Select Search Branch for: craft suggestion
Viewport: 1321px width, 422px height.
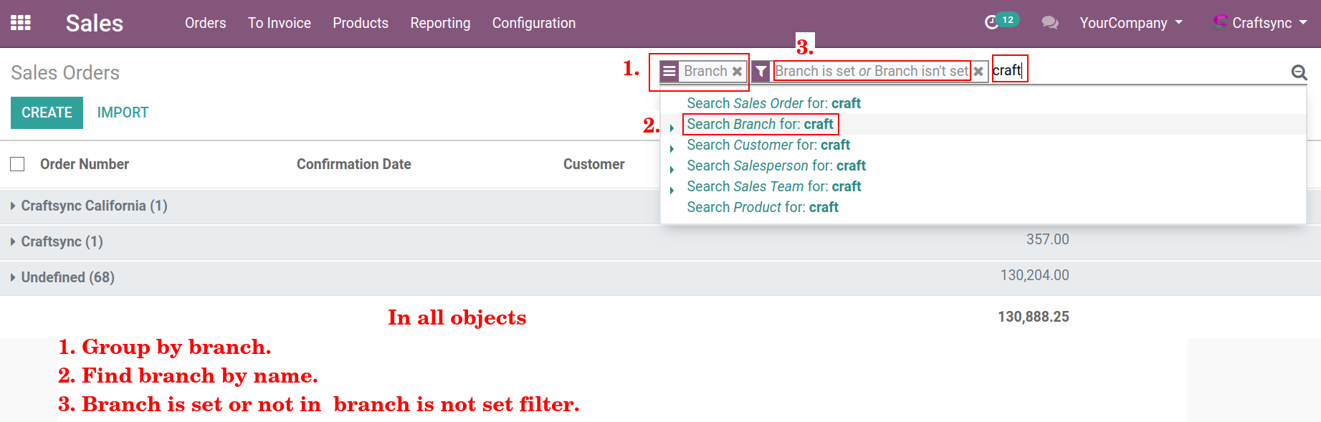[760, 125]
